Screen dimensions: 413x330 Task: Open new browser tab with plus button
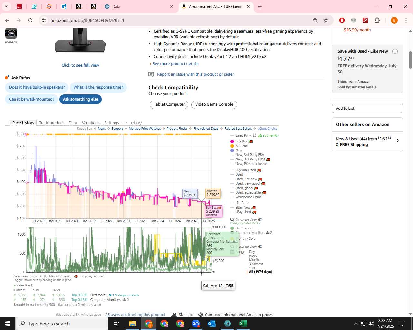[260, 6]
